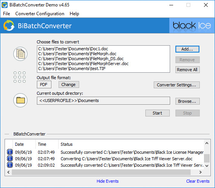This screenshot has width=215, height=188.
Task: Click the Hide Events link
Action: coord(107,181)
